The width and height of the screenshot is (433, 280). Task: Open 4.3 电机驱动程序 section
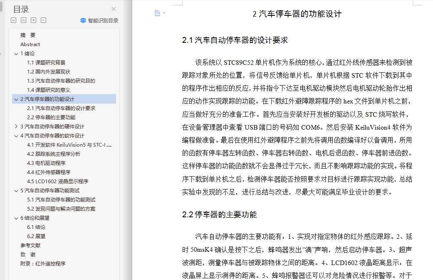46,163
